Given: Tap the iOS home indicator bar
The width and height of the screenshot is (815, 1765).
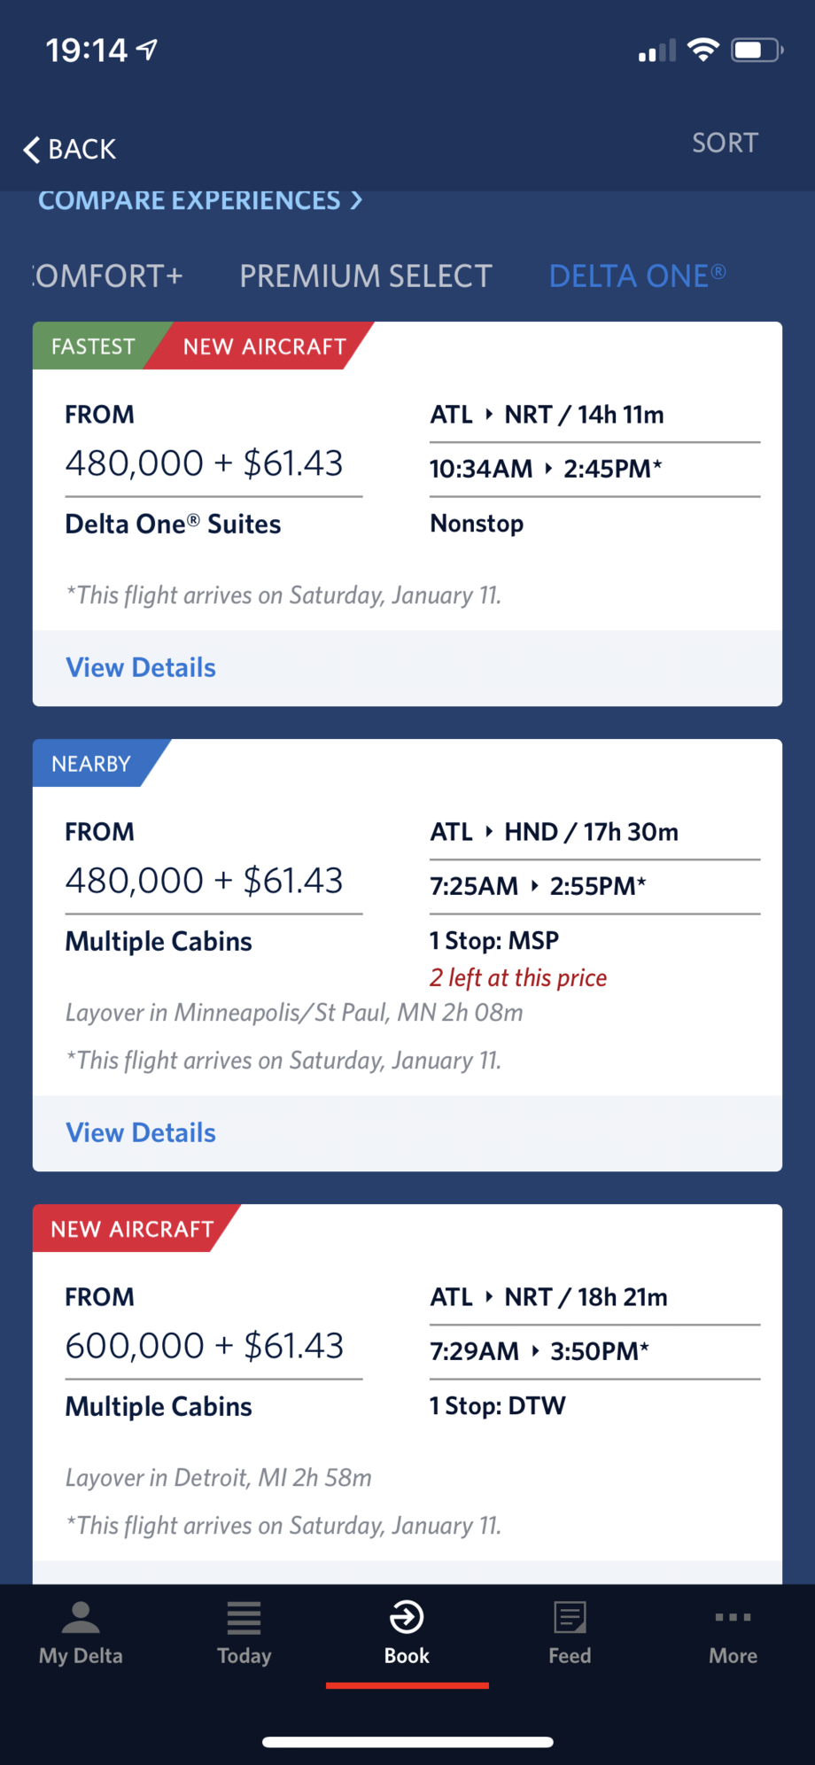Looking at the screenshot, I should pos(407,1742).
